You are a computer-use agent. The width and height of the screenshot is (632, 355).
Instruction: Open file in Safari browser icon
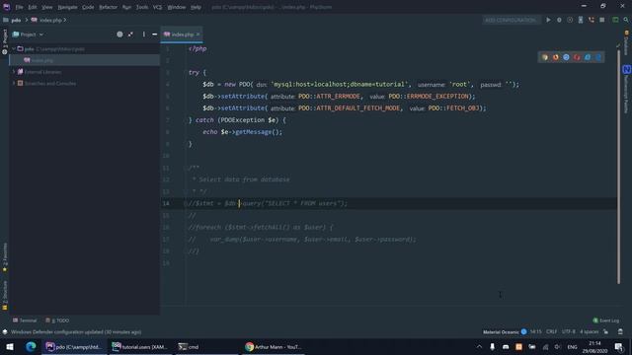click(566, 57)
